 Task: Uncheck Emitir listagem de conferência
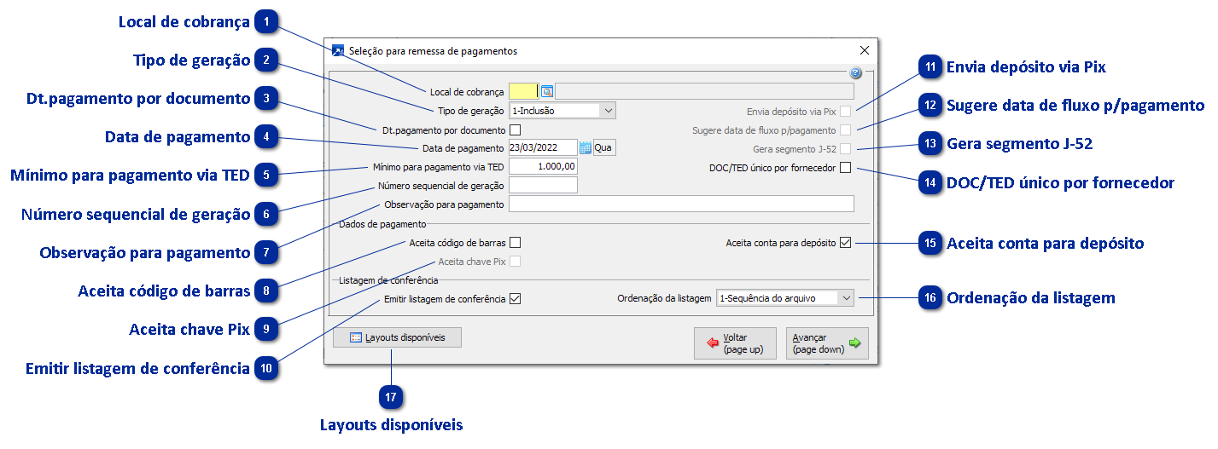point(515,299)
